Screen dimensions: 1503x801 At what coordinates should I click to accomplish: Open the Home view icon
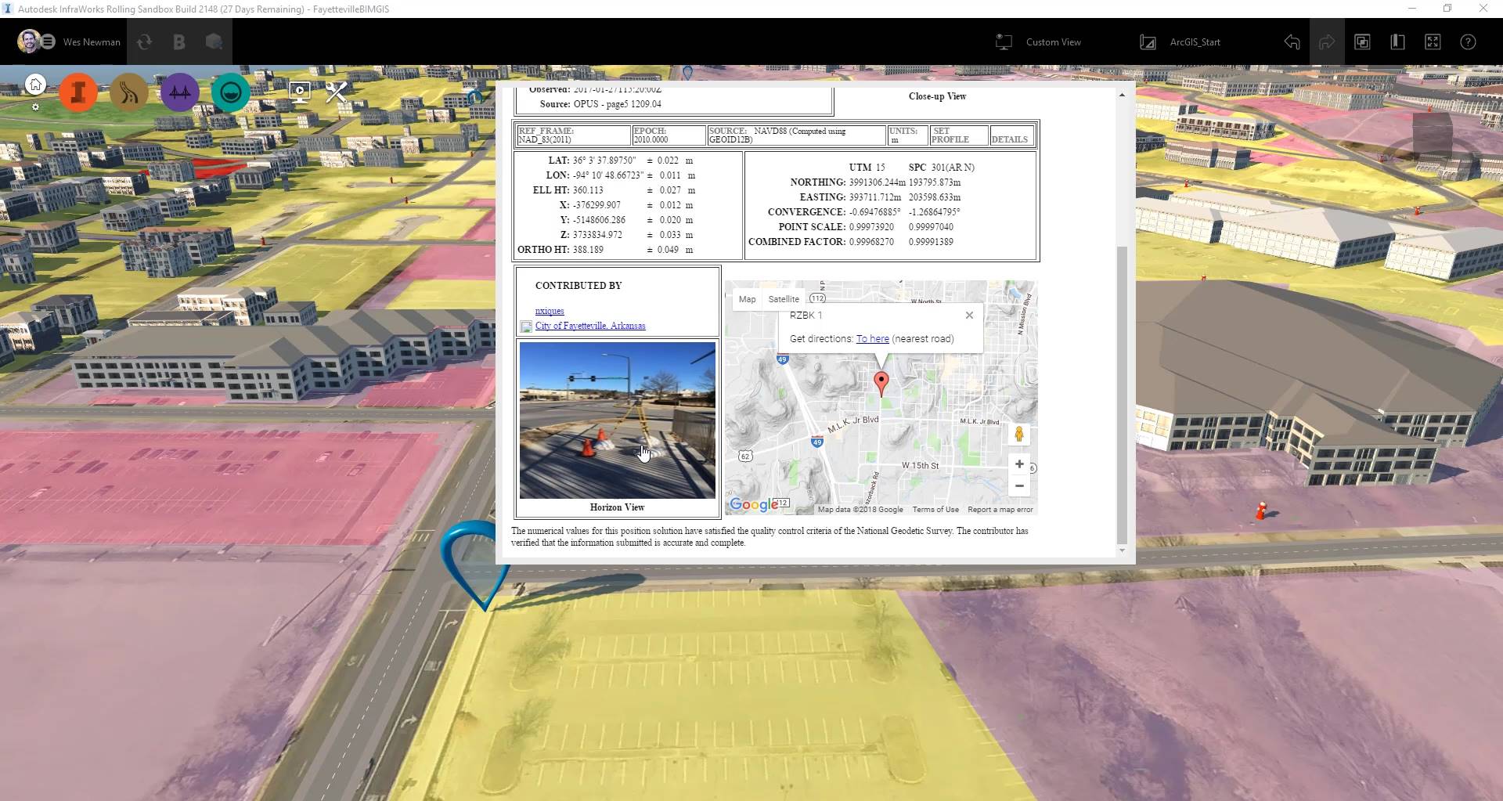point(34,83)
